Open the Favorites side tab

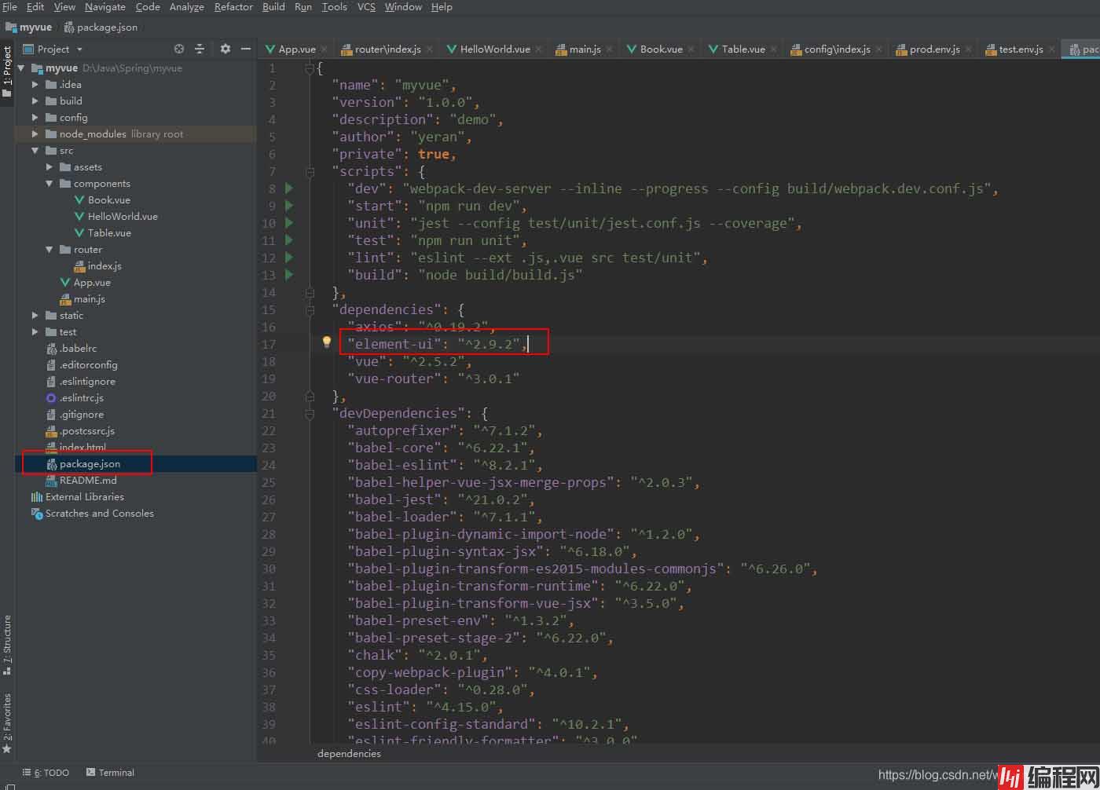(7, 723)
